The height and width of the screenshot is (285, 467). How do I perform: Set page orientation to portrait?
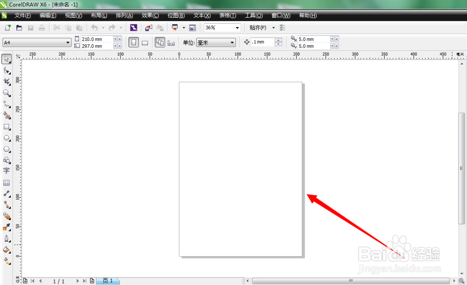134,42
